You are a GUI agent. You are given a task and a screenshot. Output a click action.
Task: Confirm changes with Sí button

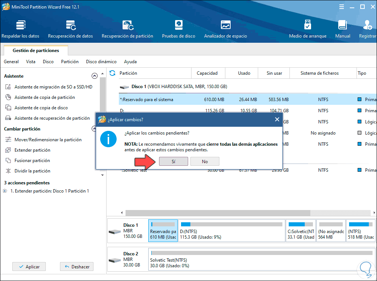pyautogui.click(x=173, y=161)
